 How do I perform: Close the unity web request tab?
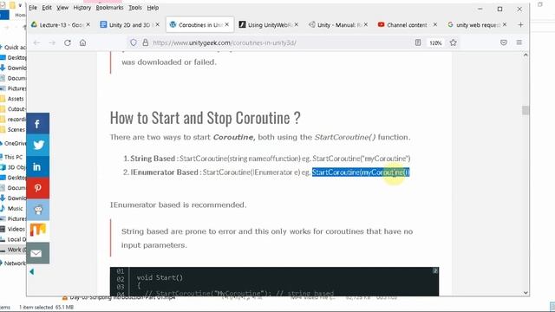point(505,24)
